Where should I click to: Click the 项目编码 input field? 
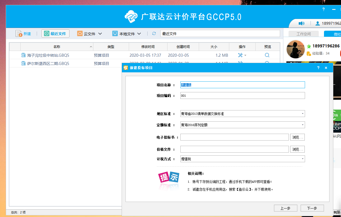pyautogui.click(x=242, y=96)
